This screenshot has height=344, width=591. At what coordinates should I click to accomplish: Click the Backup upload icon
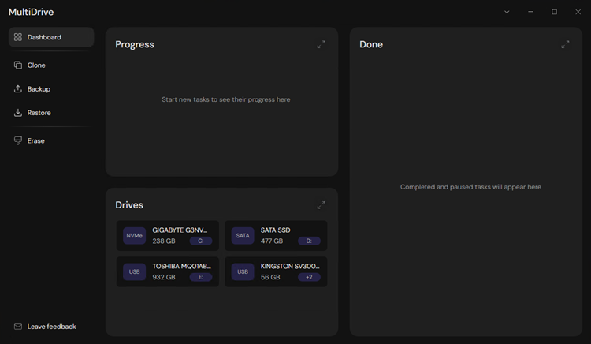(18, 89)
